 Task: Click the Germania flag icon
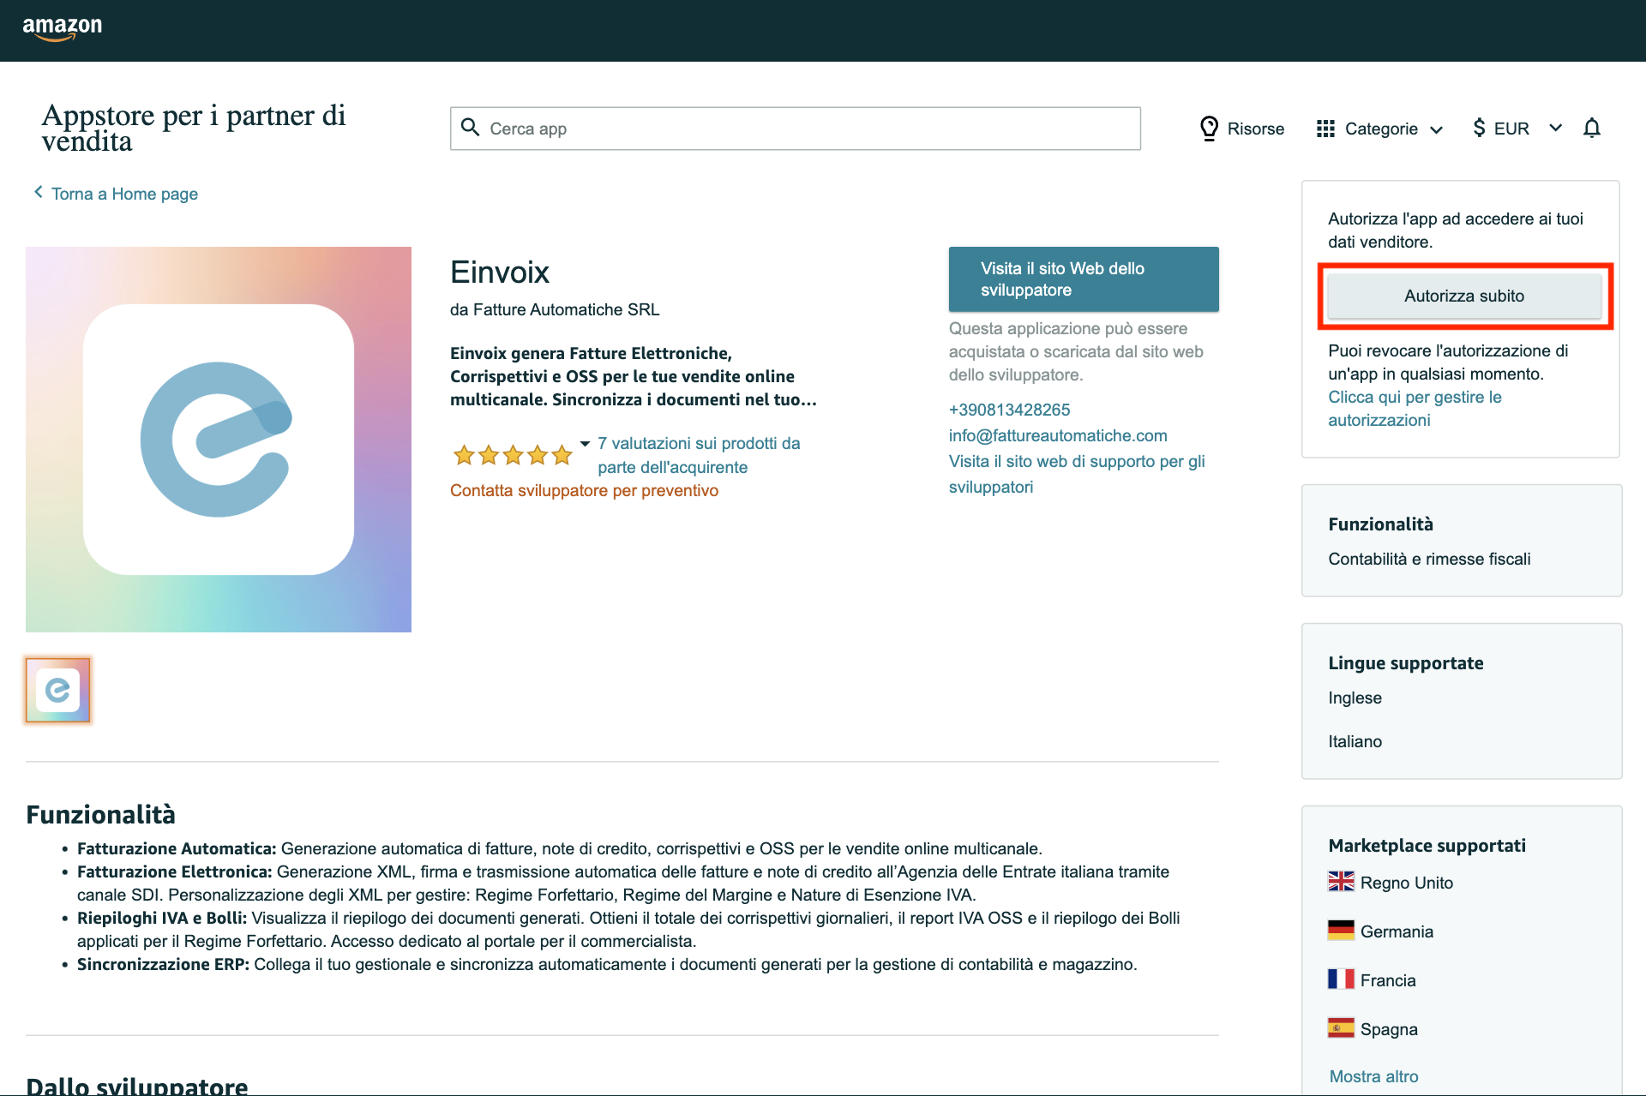coord(1342,931)
